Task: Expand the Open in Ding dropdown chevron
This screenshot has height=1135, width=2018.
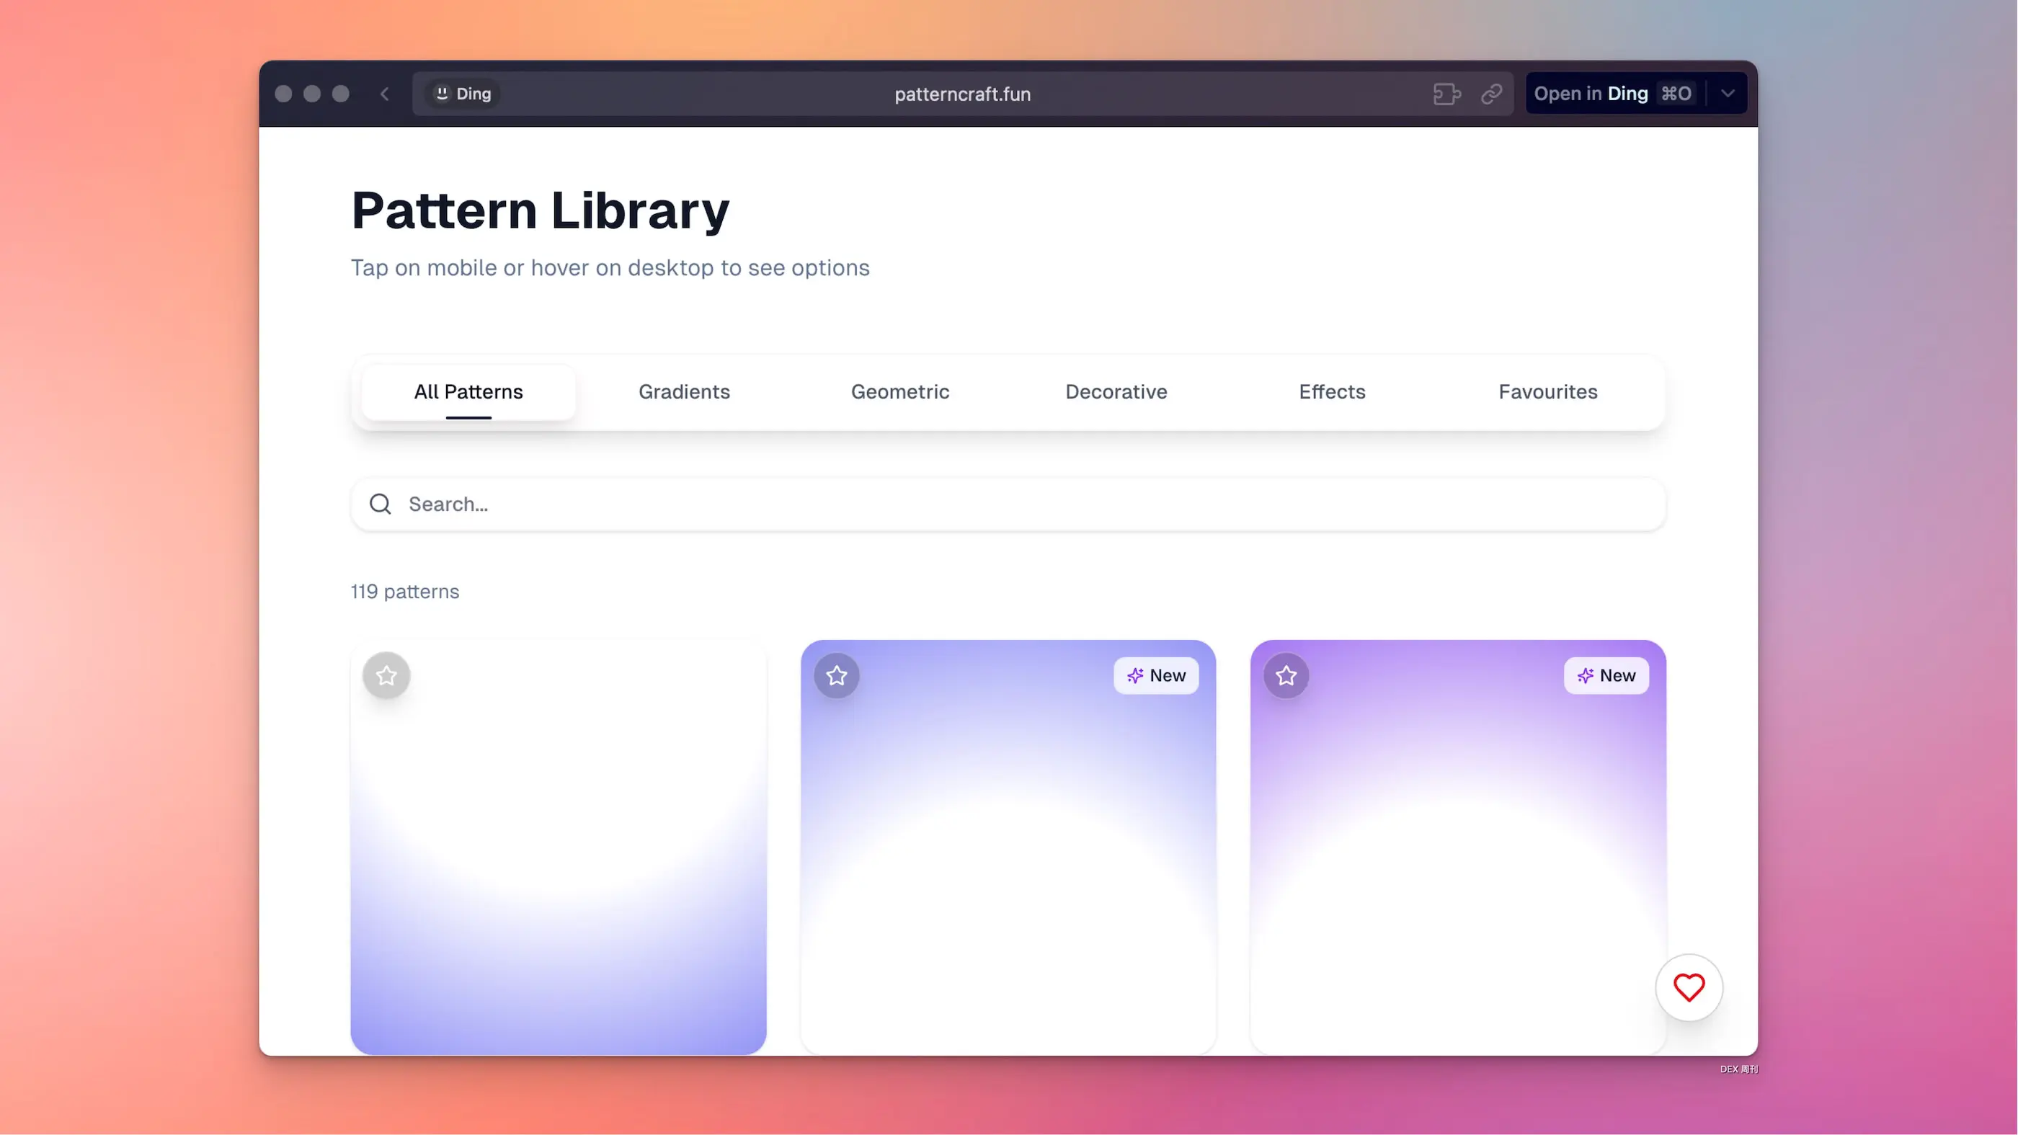Action: coord(1728,94)
